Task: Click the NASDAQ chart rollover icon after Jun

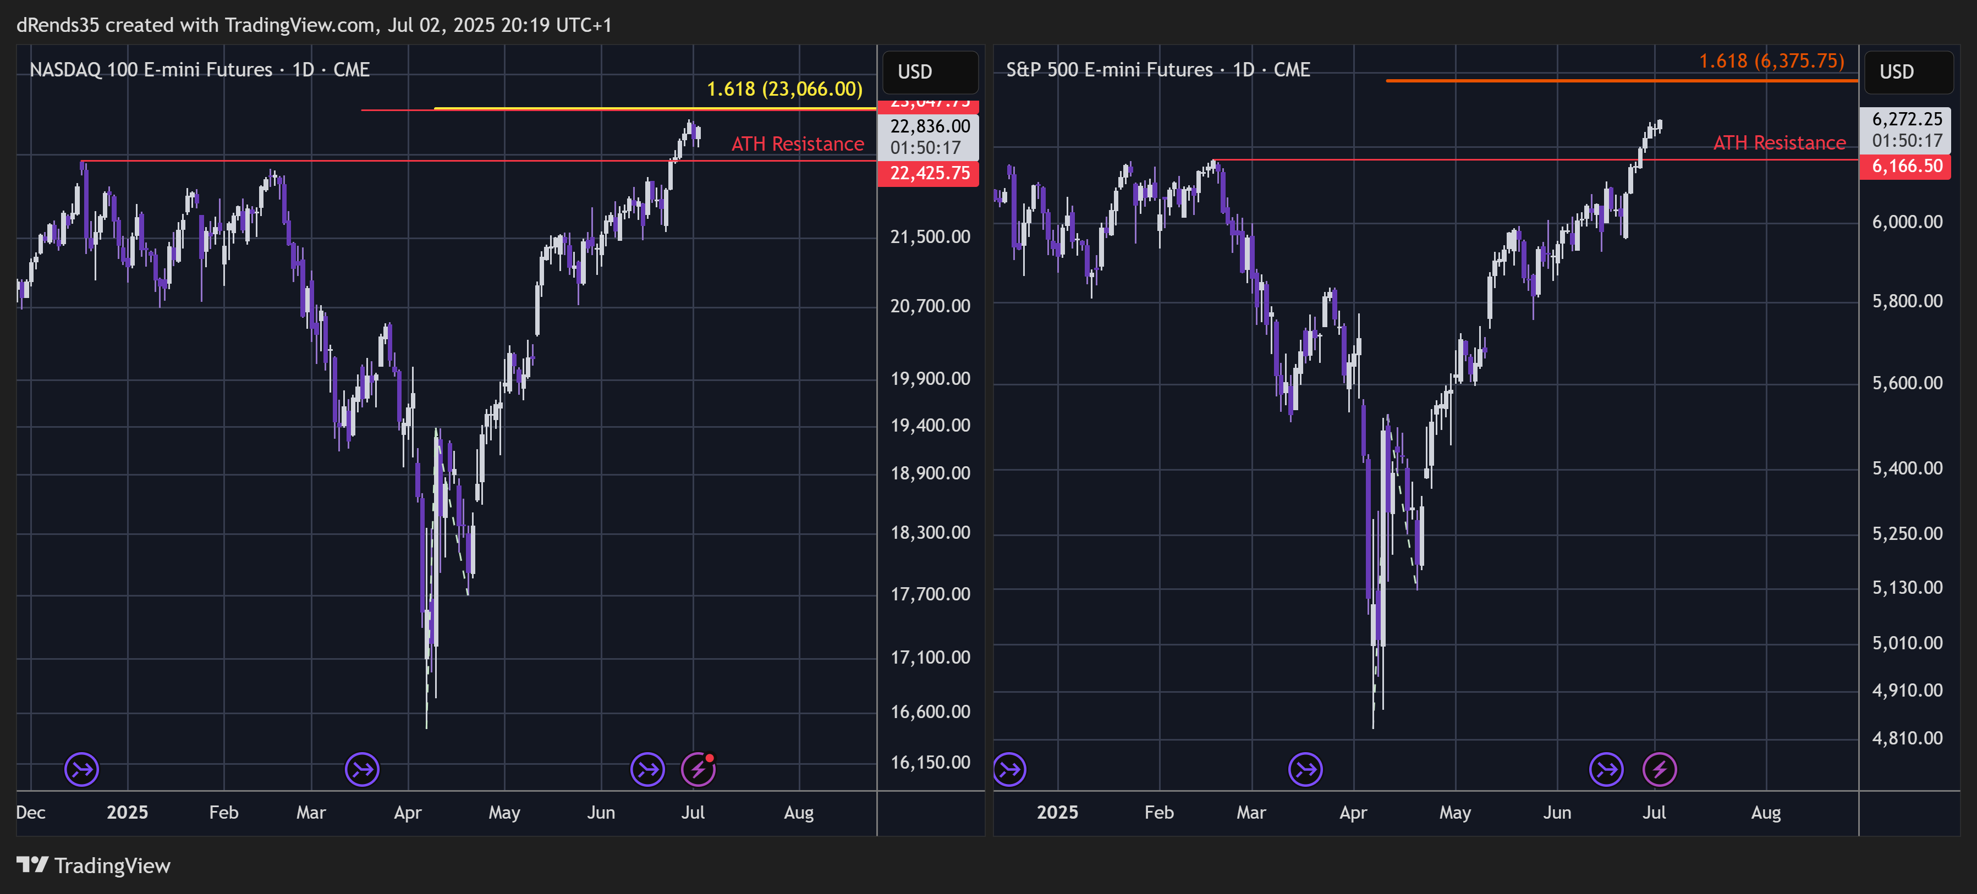Action: tap(648, 769)
